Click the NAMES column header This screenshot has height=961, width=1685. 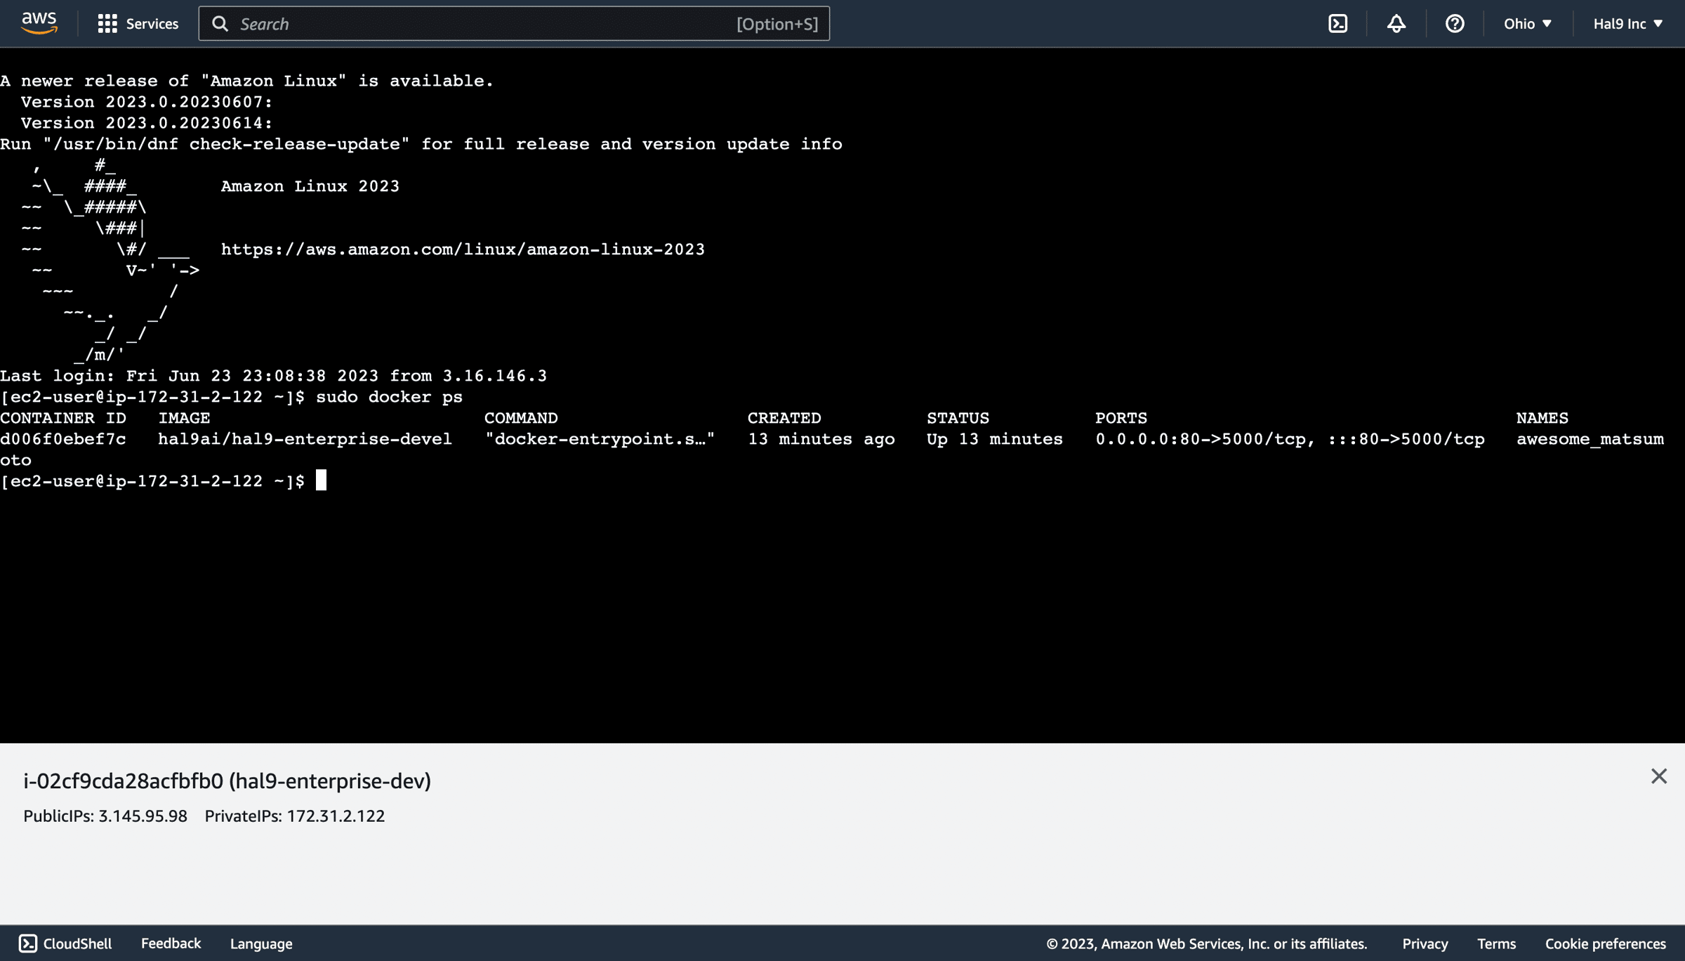[1542, 418]
